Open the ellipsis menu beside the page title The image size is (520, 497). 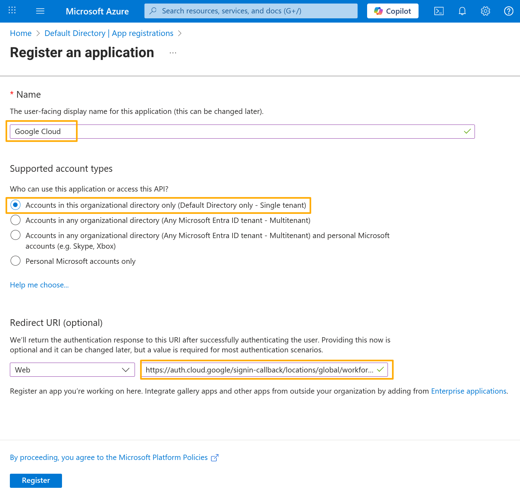point(173,53)
